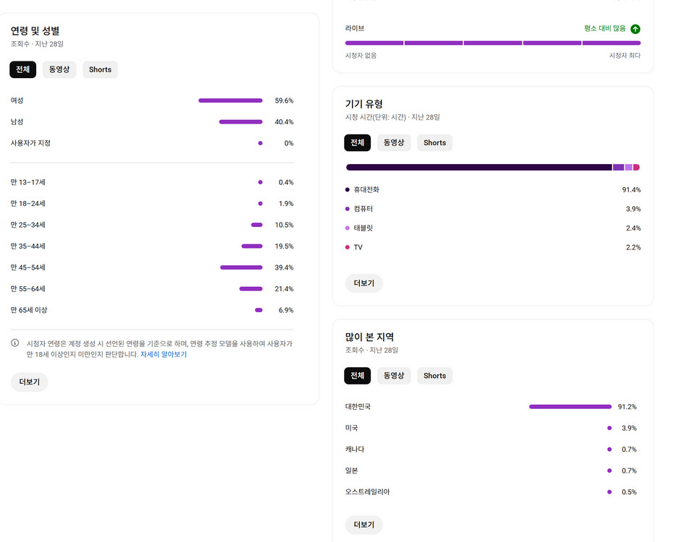Viewport: 675px width, 542px height.
Task: Click the 휴대전화 segment of device bar
Action: (478, 167)
